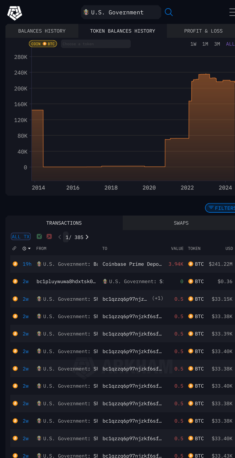Screen dimensions: 235x458
Task: Open the Arkham logo home link
Action: click(15, 13)
